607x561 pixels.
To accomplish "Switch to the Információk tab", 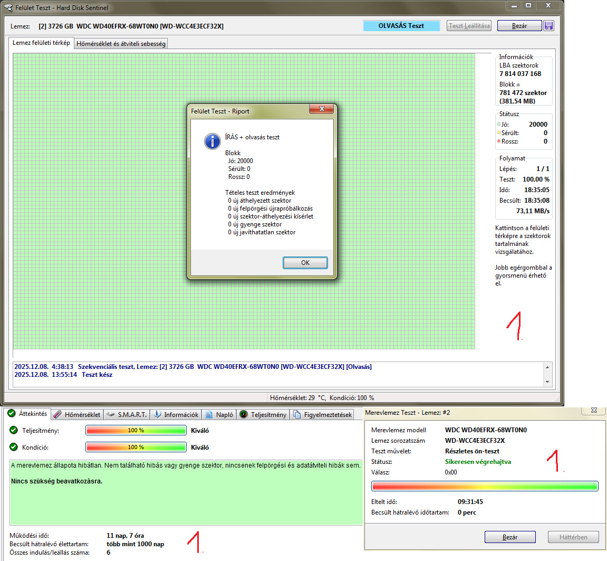I will [176, 415].
